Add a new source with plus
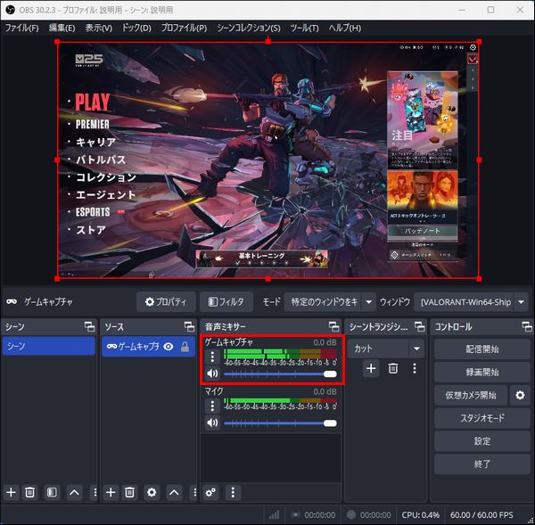This screenshot has width=535, height=525. 111,492
